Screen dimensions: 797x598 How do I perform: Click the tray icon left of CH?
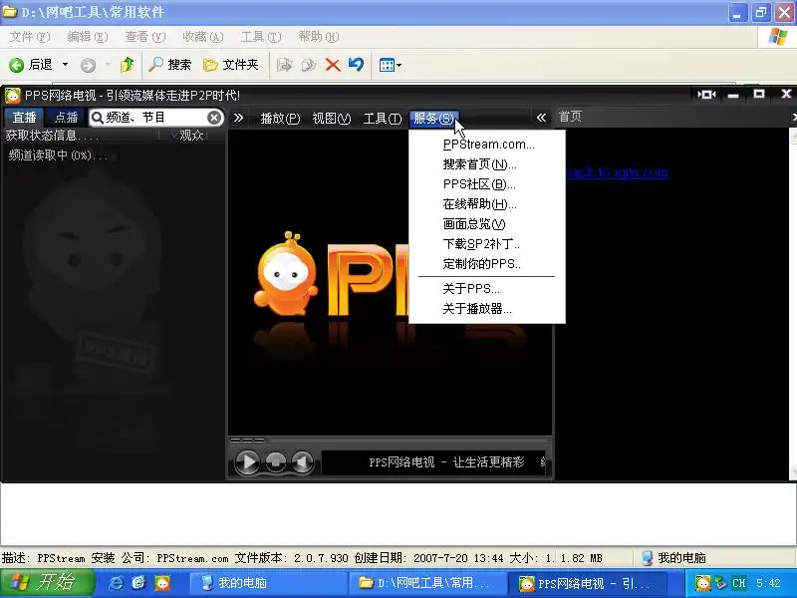pos(721,583)
